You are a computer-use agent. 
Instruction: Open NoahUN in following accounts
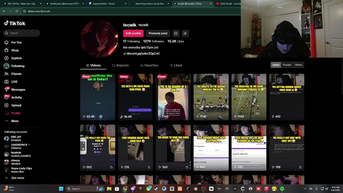click(x=17, y=154)
